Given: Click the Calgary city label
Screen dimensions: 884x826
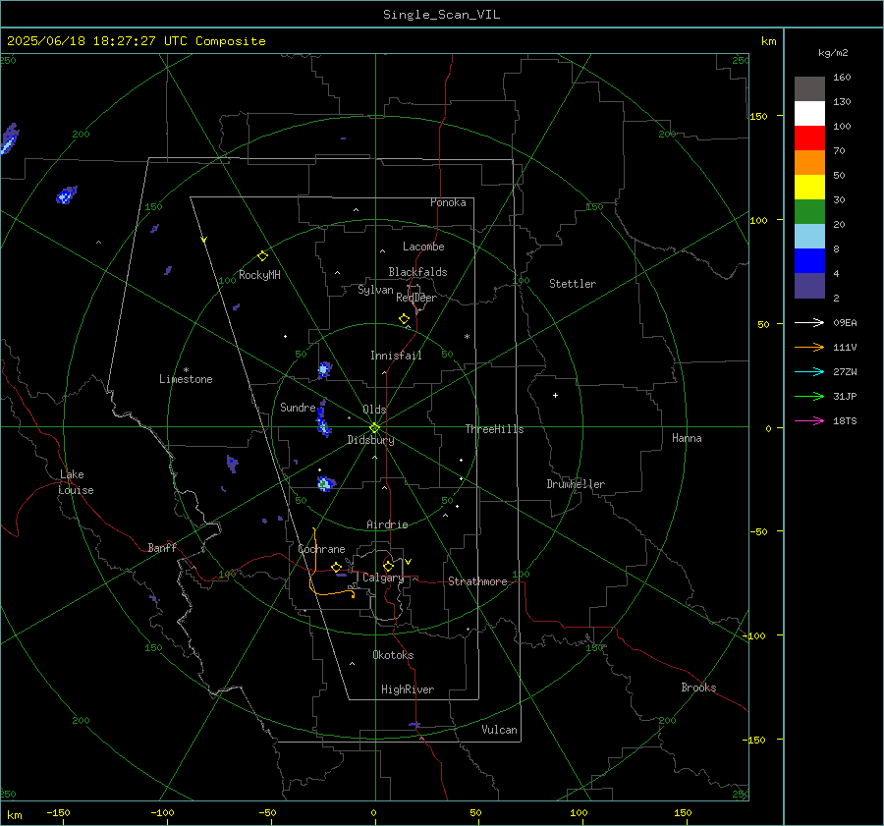Looking at the screenshot, I should [383, 578].
